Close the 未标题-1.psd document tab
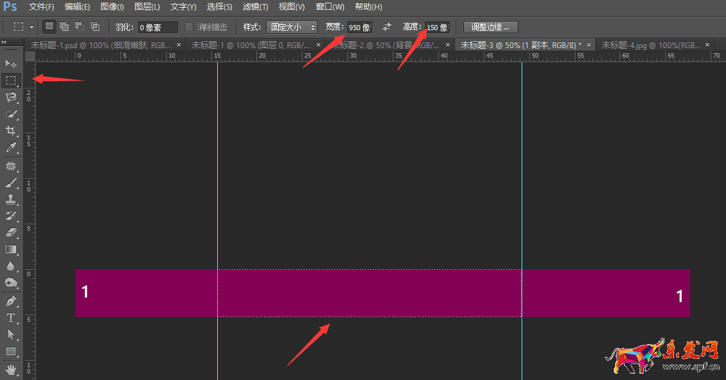Viewport: 726px width, 380px height. point(179,45)
